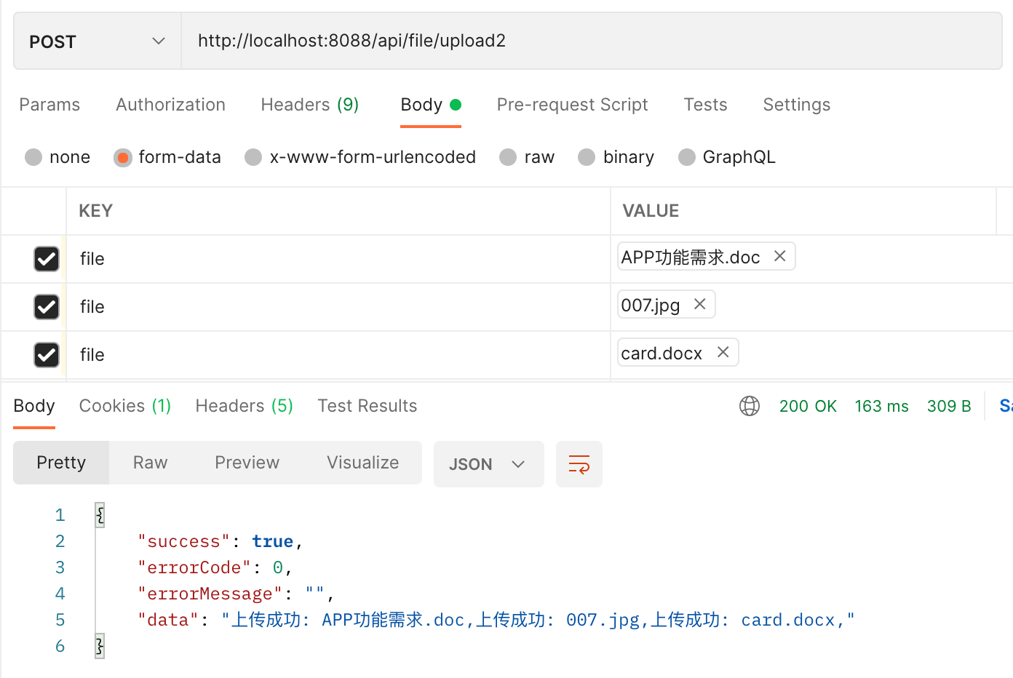Open the Pre-request Script tab
Viewport: 1013px width, 678px height.
click(572, 105)
